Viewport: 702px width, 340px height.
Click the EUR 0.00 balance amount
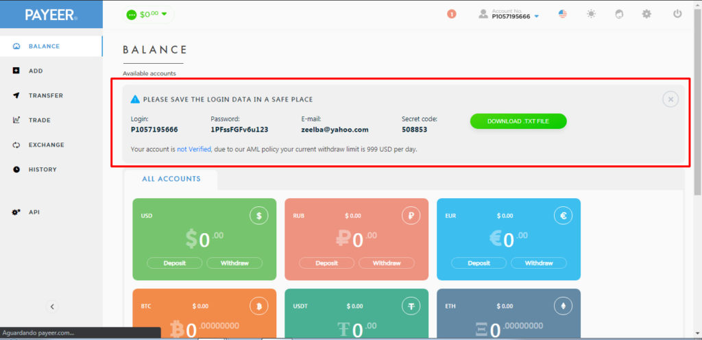509,240
